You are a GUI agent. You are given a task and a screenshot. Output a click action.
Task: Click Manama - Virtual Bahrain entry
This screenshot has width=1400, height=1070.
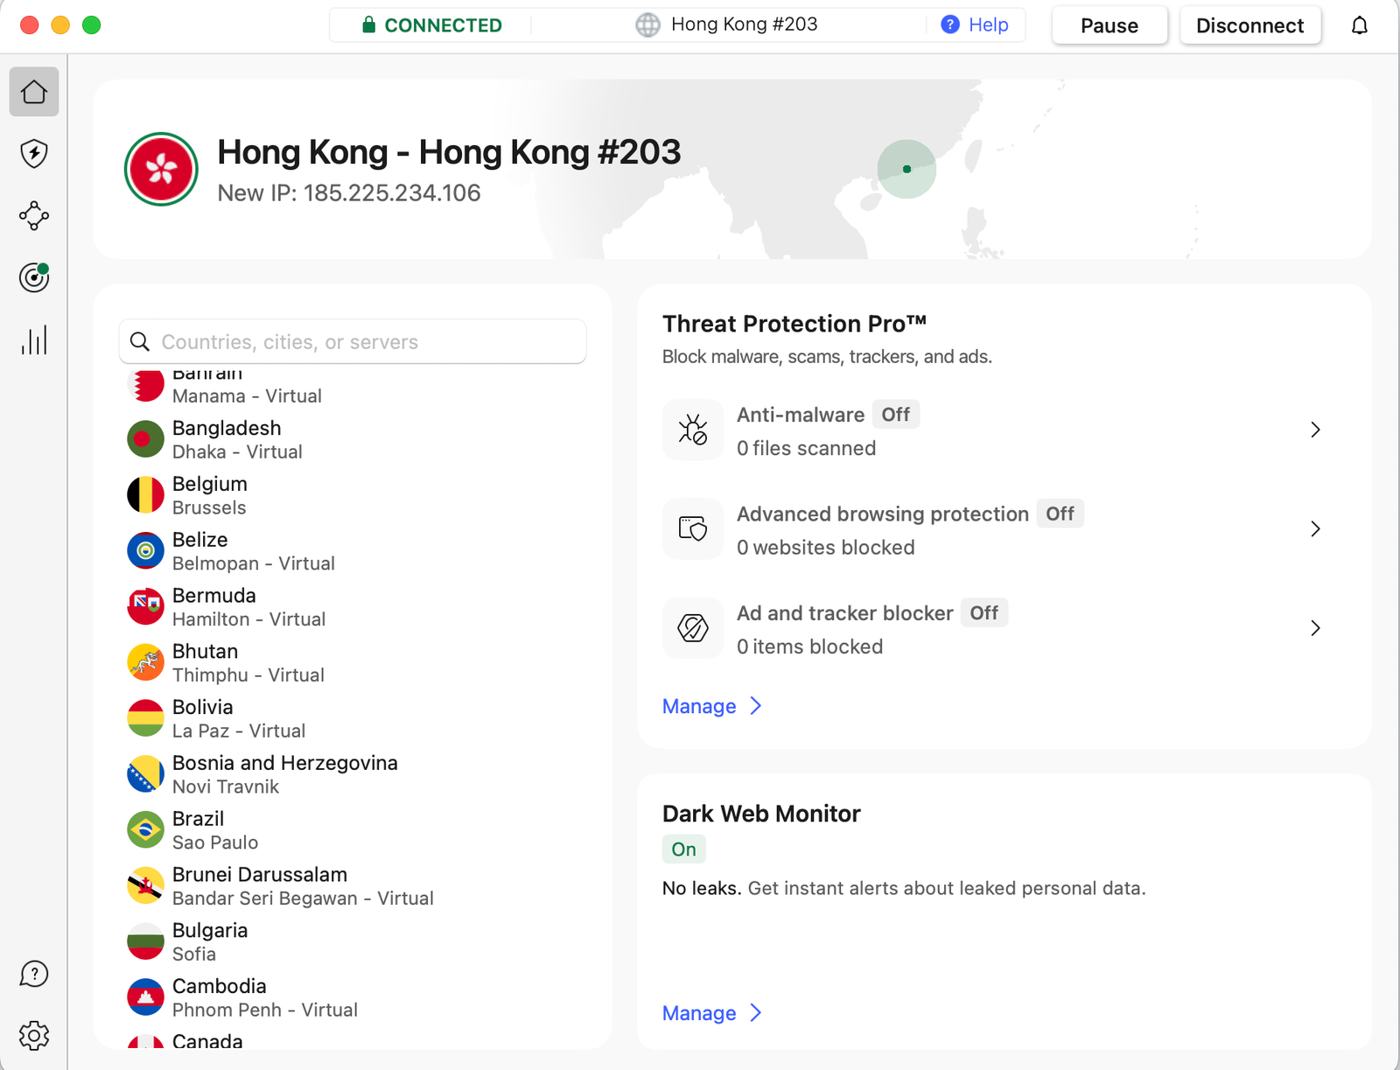pos(247,395)
